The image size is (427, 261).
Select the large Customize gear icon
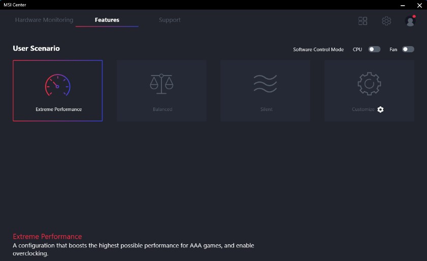click(x=369, y=84)
